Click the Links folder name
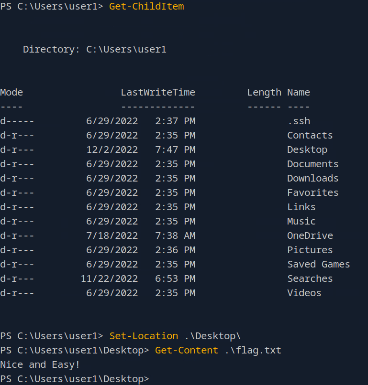Viewport: 368px width, 385px height. point(301,207)
